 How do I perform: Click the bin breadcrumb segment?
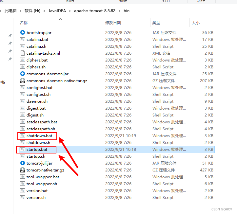click(x=127, y=11)
